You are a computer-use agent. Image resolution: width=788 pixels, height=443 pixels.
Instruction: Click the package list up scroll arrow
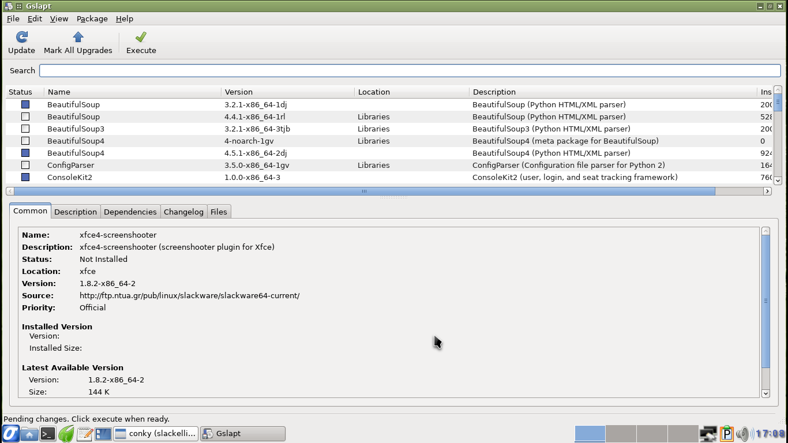tap(778, 91)
